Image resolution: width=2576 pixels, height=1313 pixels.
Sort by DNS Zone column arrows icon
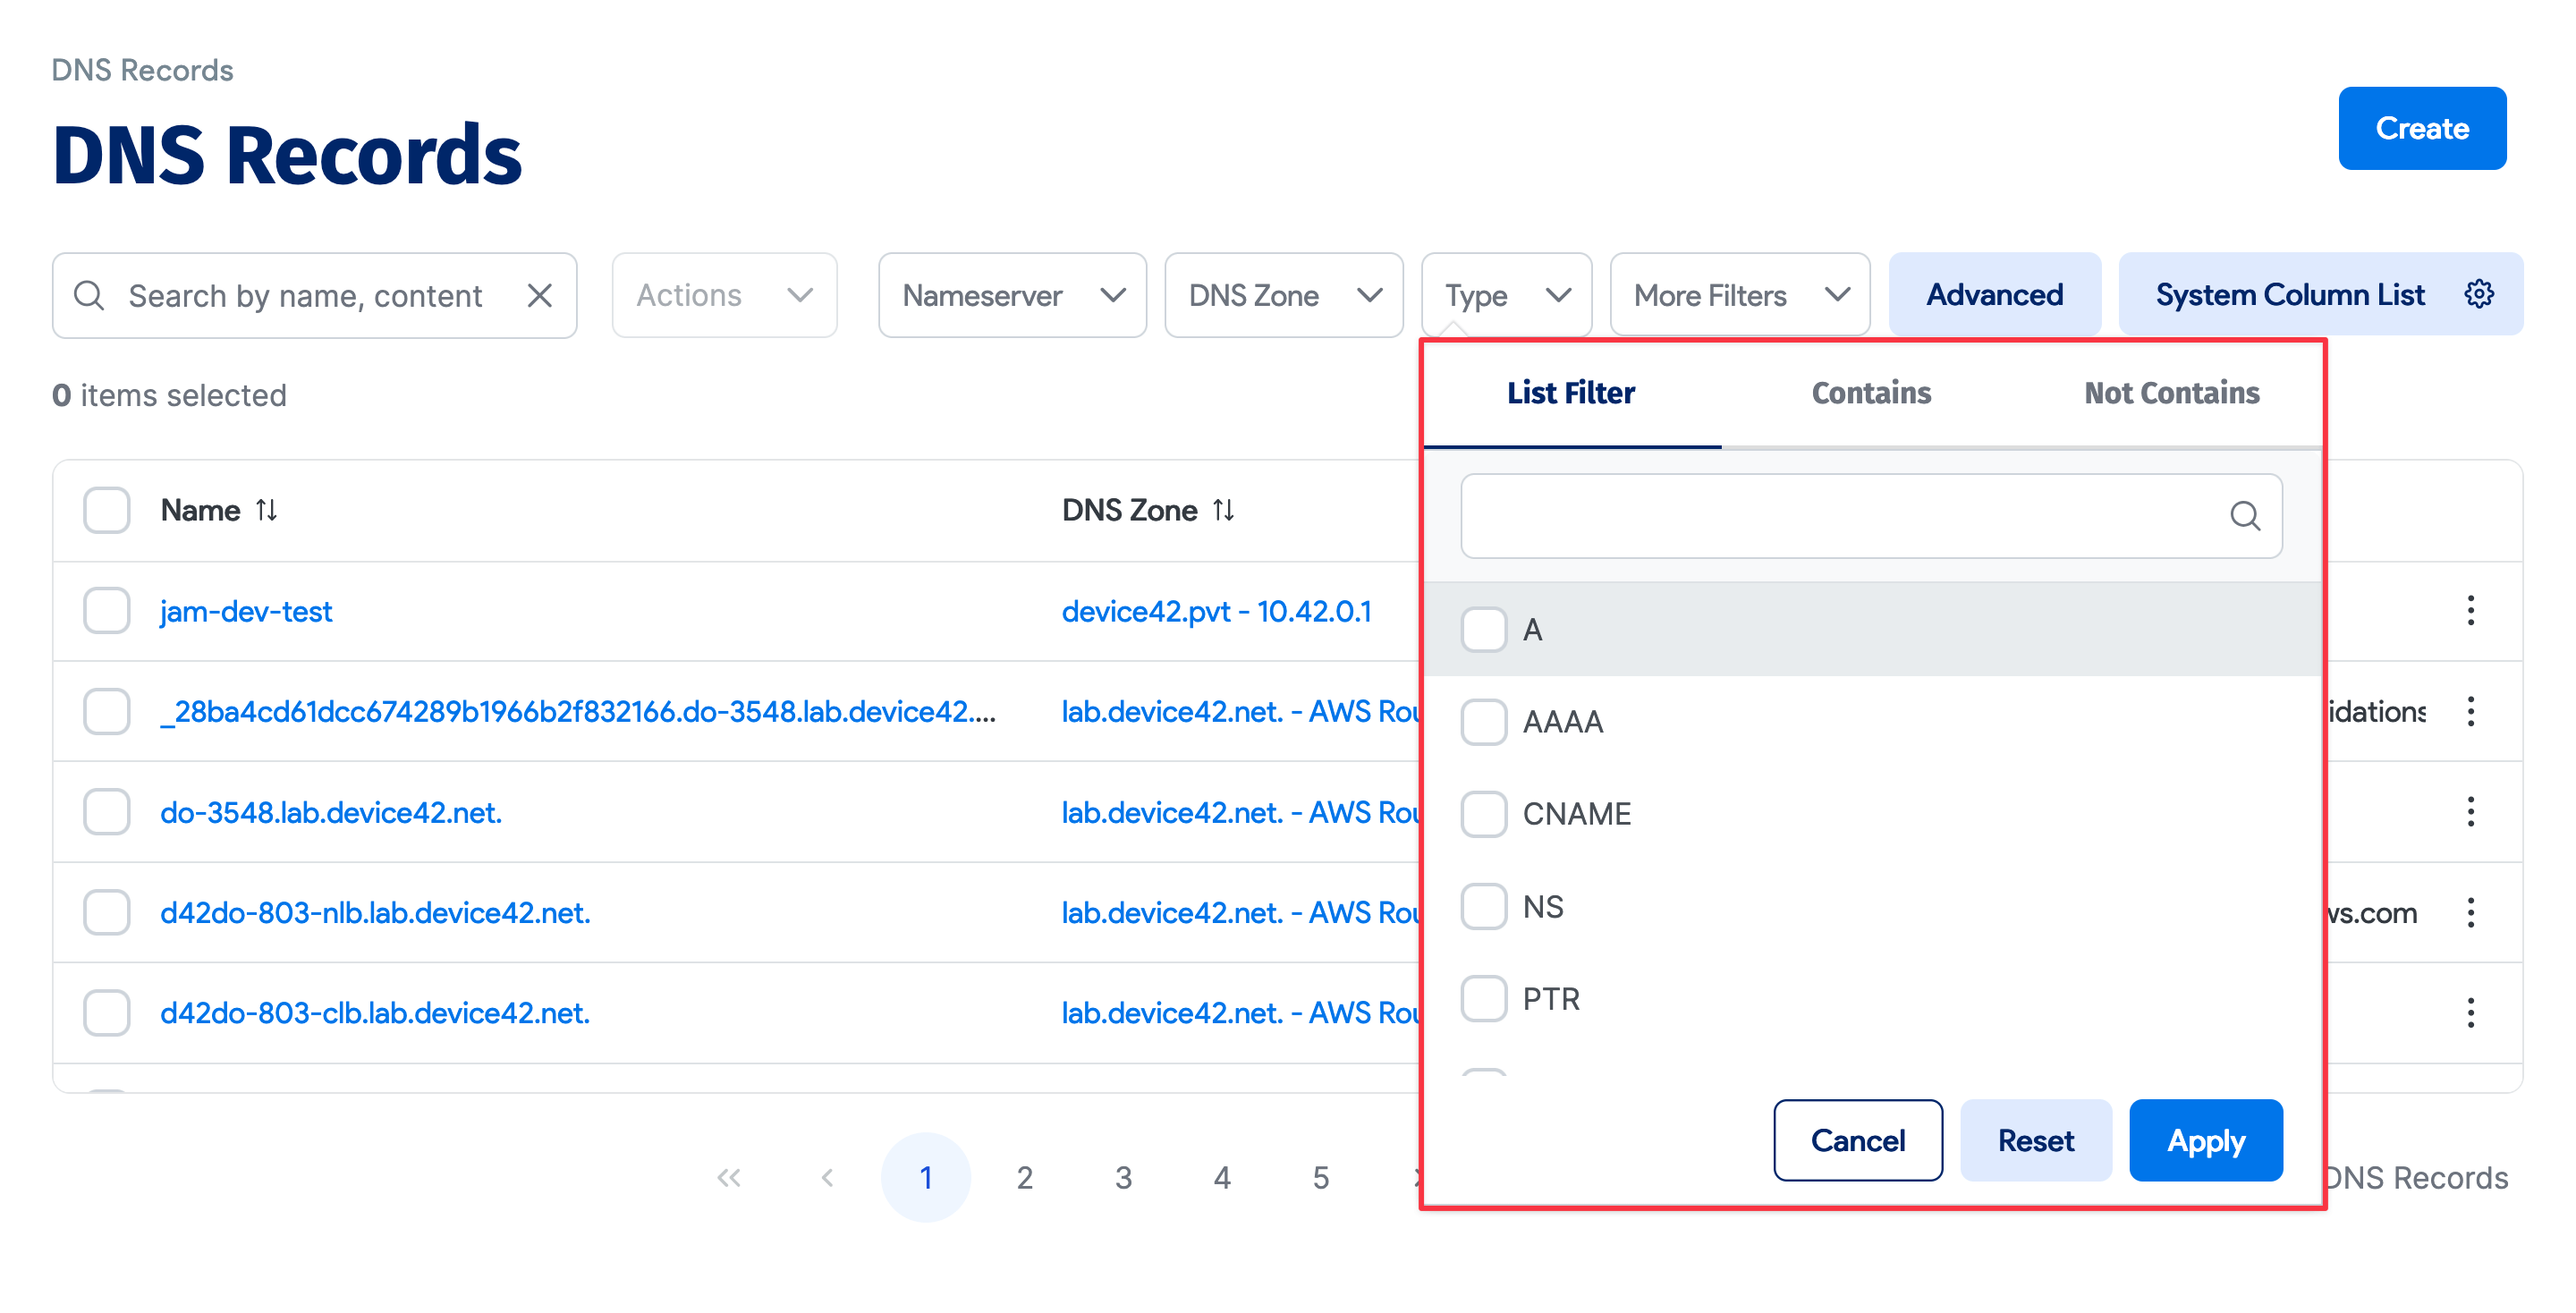click(1223, 510)
